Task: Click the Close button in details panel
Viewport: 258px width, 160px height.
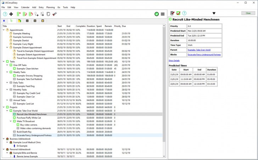Action: pos(247,13)
